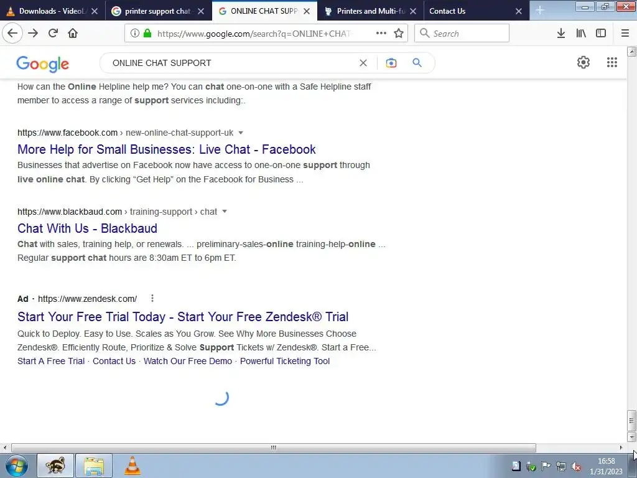Switch to Printers and Multi-function tab

[371, 11]
